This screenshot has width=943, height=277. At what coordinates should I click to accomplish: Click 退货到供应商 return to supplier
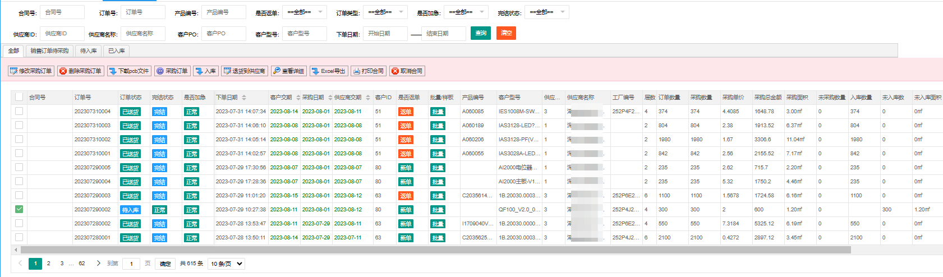pos(244,71)
